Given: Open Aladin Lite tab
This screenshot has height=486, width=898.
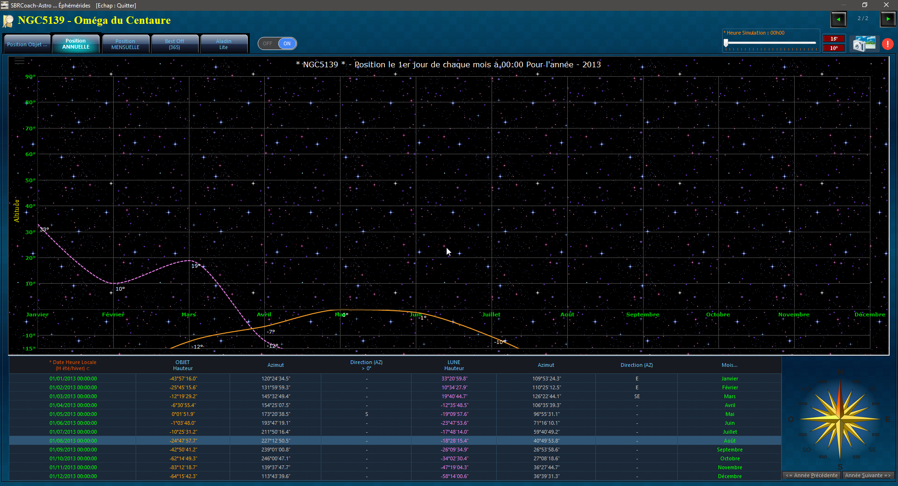Looking at the screenshot, I should 224,44.
